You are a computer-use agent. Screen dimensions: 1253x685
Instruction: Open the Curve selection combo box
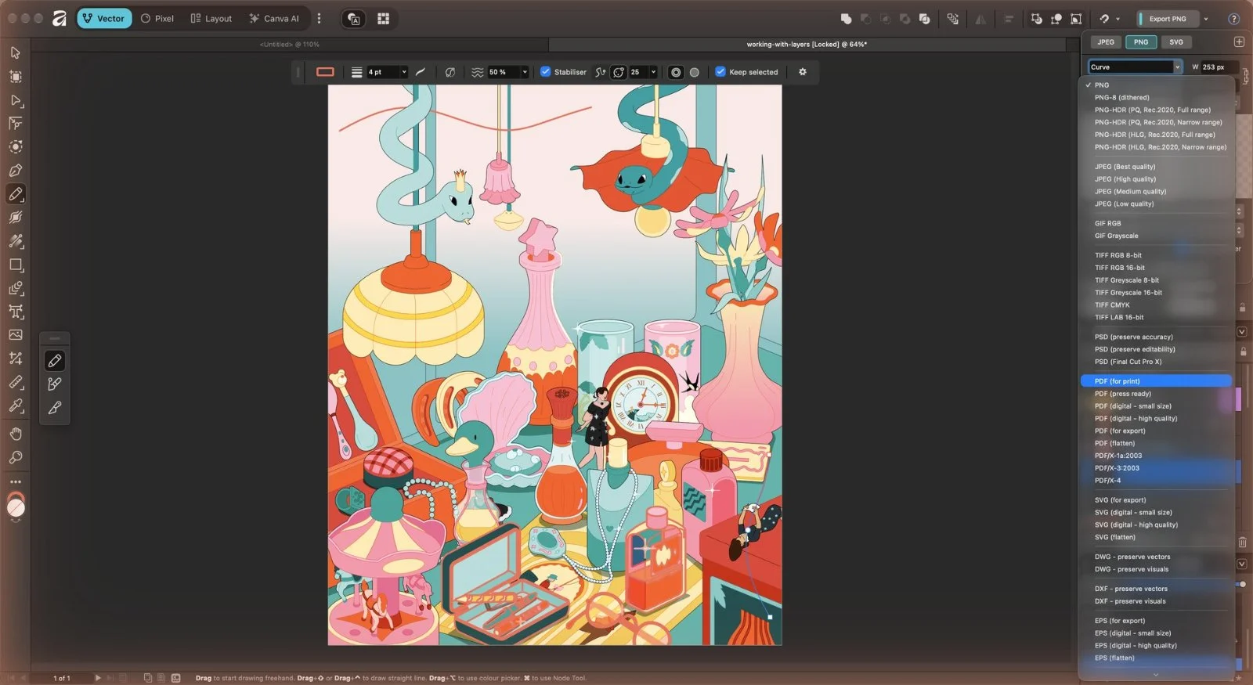[1135, 67]
